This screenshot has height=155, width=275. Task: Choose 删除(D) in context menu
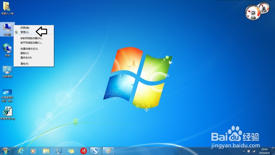point(34,53)
